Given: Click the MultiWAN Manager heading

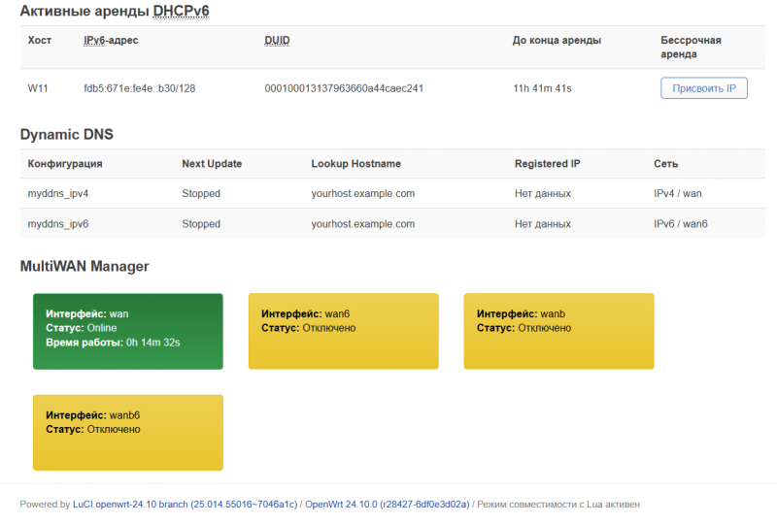Looking at the screenshot, I should pyautogui.click(x=84, y=266).
